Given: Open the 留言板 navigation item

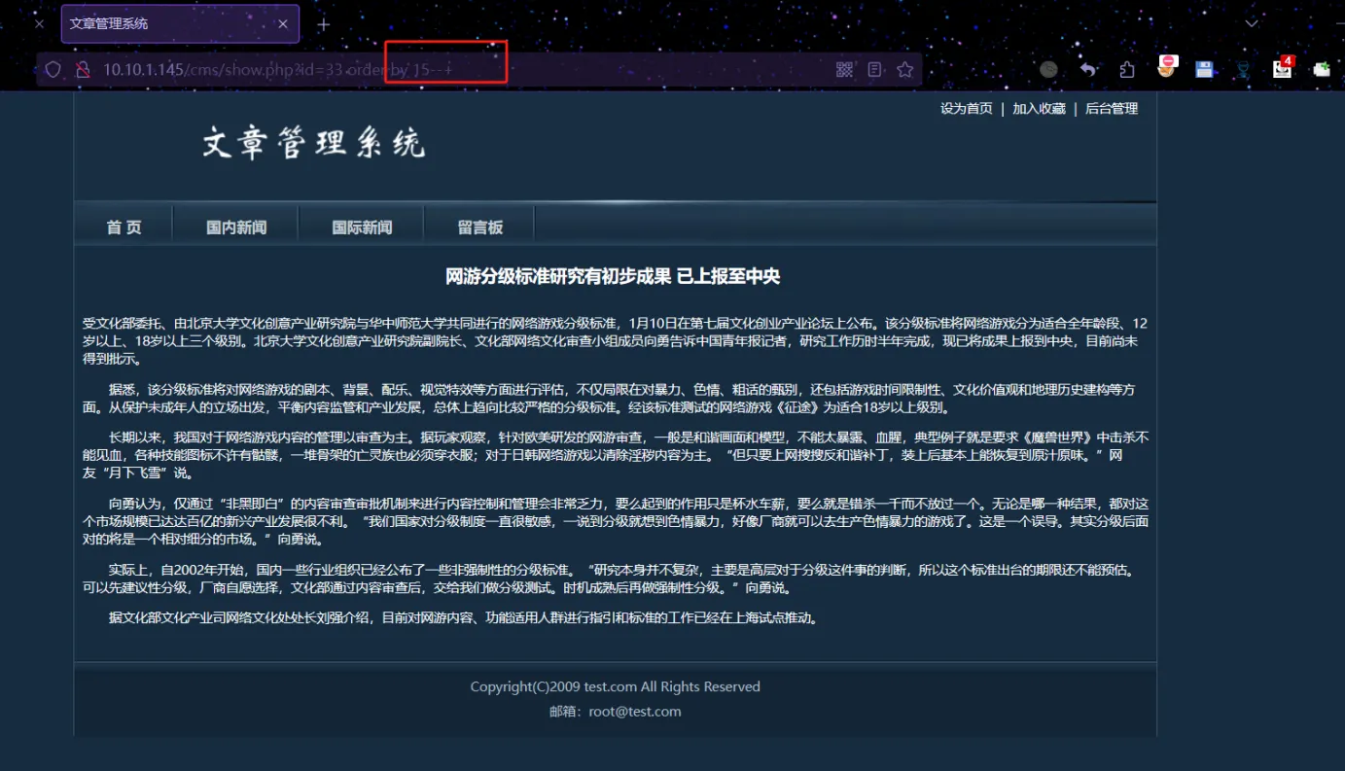Looking at the screenshot, I should tap(480, 227).
